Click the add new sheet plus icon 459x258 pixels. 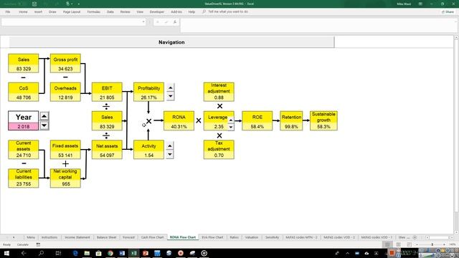415,237
